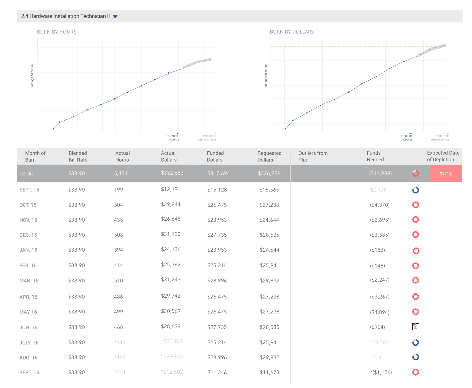
Task: Click the Expected Date of Depletion header
Action: tap(443, 156)
